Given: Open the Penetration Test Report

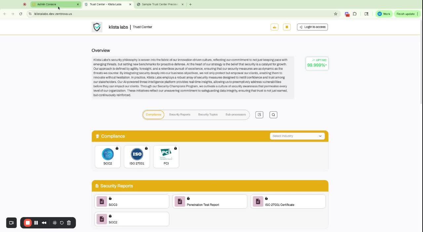Looking at the screenshot, I should click(x=210, y=202).
